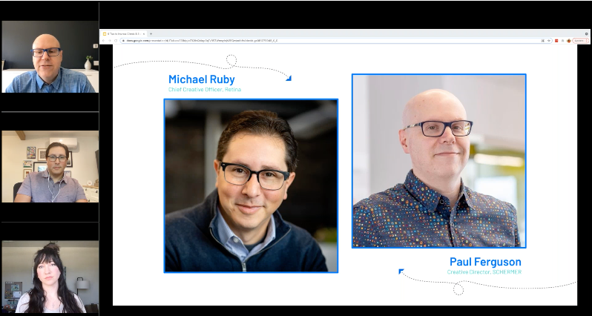
Task: Click the browser back arrow
Action: pyautogui.click(x=103, y=40)
